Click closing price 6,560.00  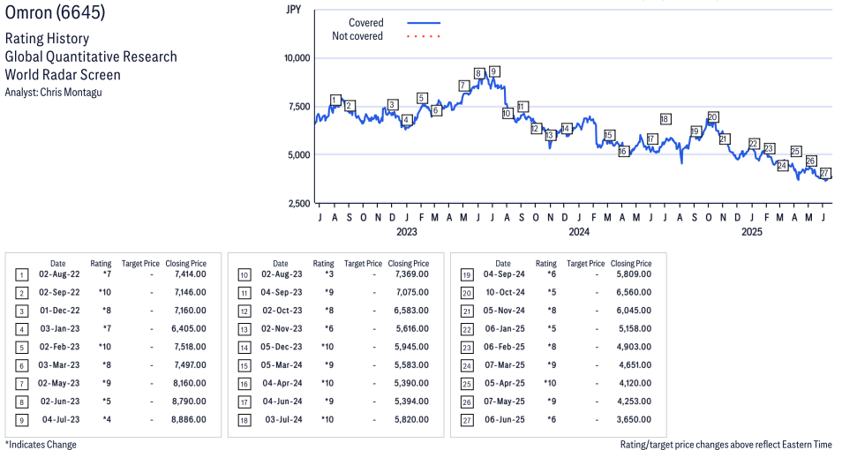(x=635, y=293)
